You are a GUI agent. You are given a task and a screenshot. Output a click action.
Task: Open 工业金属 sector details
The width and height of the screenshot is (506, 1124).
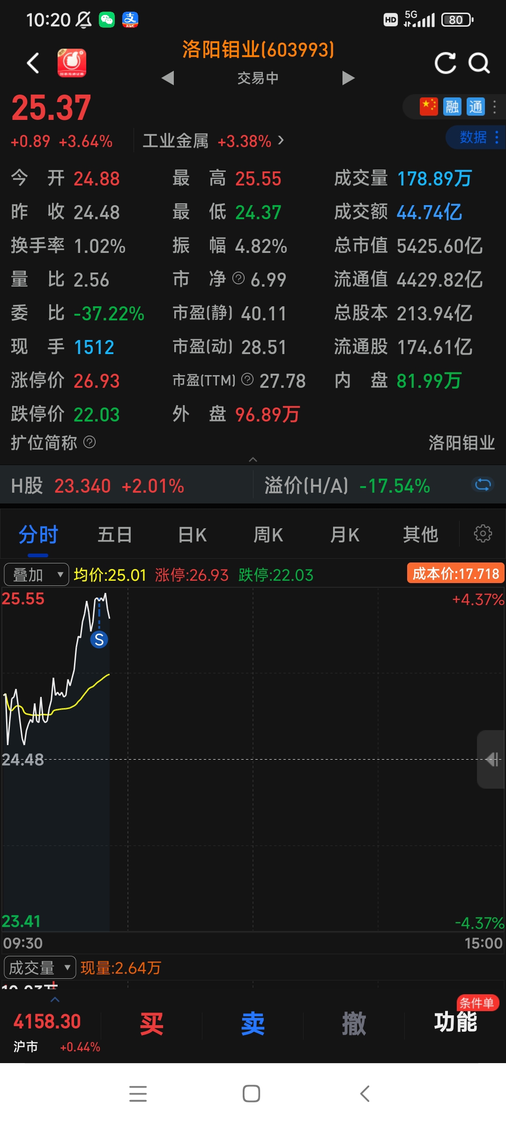tap(213, 141)
